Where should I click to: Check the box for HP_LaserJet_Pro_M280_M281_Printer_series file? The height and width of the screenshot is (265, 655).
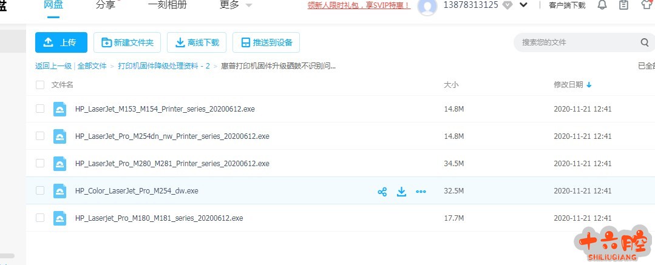tap(40, 163)
